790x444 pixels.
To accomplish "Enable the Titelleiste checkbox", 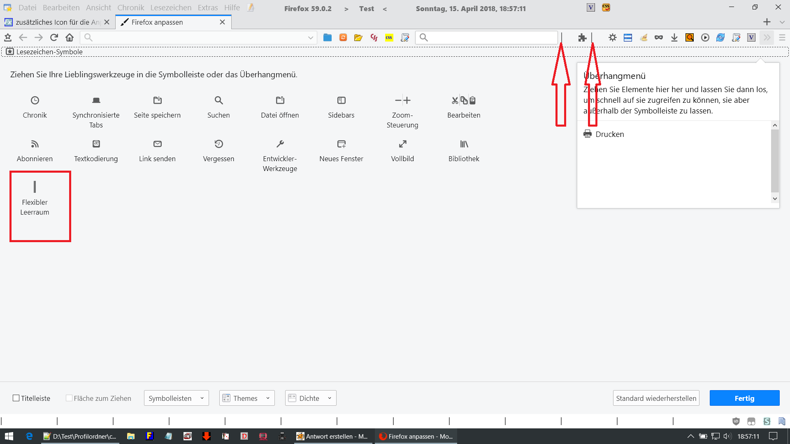I will click(x=16, y=398).
